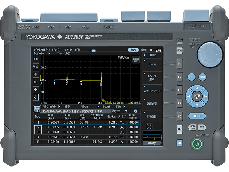Tap the plus icon on left sidebar
This screenshot has width=229, height=172.
pos(35,90)
